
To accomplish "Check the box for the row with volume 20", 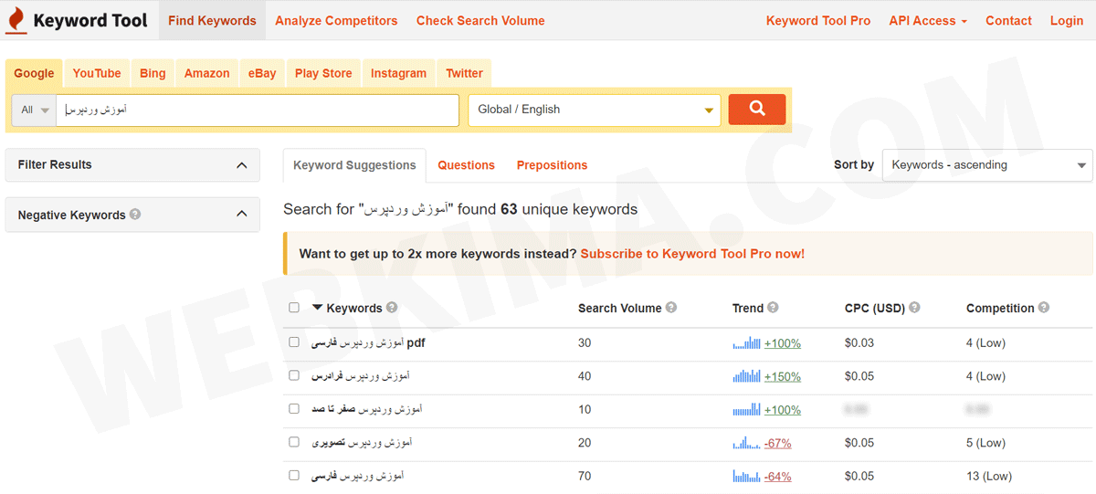I will click(x=294, y=442).
